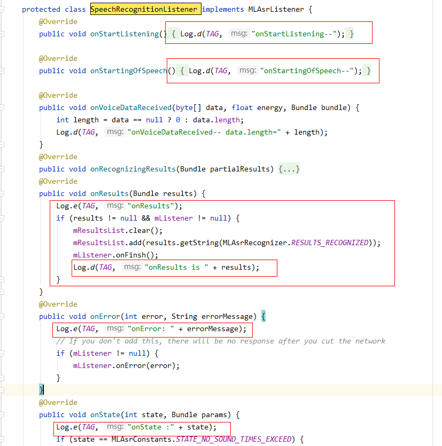442x446 pixels.
Task: Collapse the onState method via gutter marker
Action: (2, 414)
